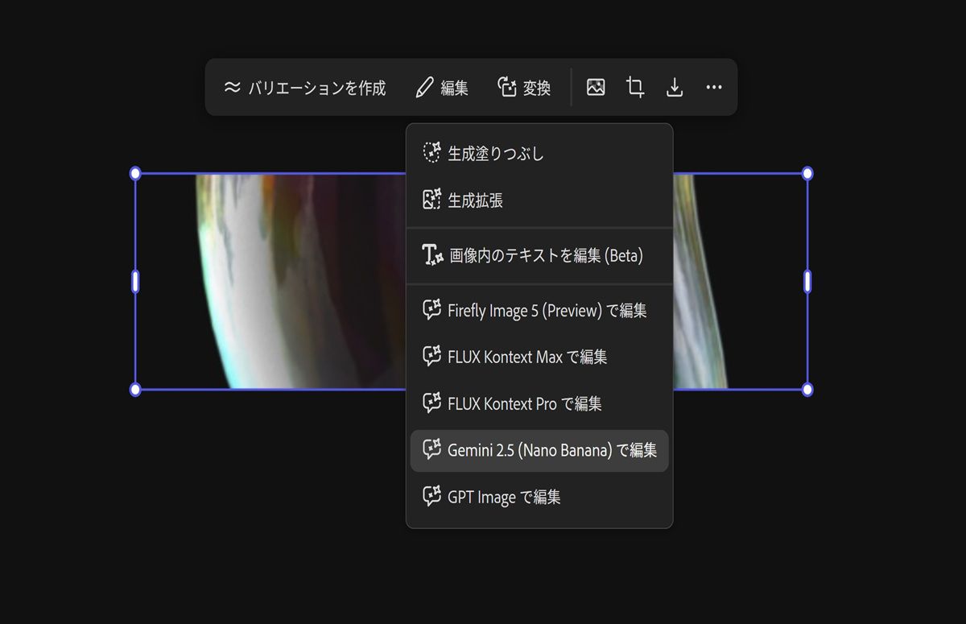Screen dimensions: 966x624
Task: Open the 編集 menu button
Action: 442,88
